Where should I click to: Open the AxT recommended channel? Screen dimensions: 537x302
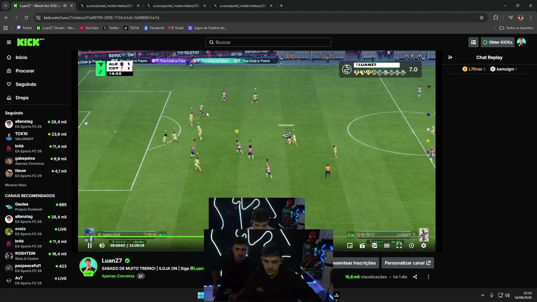pos(35,280)
